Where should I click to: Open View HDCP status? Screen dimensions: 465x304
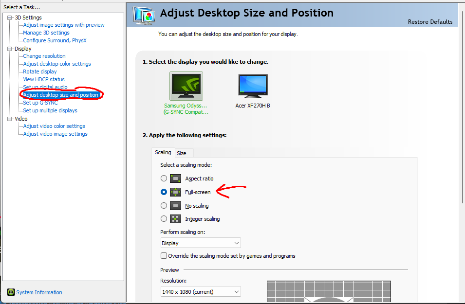(x=44, y=79)
